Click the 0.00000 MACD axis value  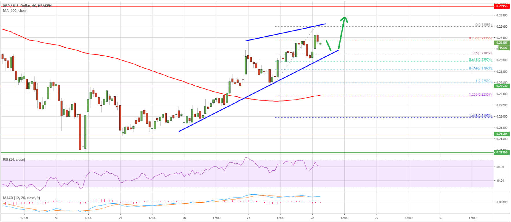pyautogui.click(x=501, y=202)
